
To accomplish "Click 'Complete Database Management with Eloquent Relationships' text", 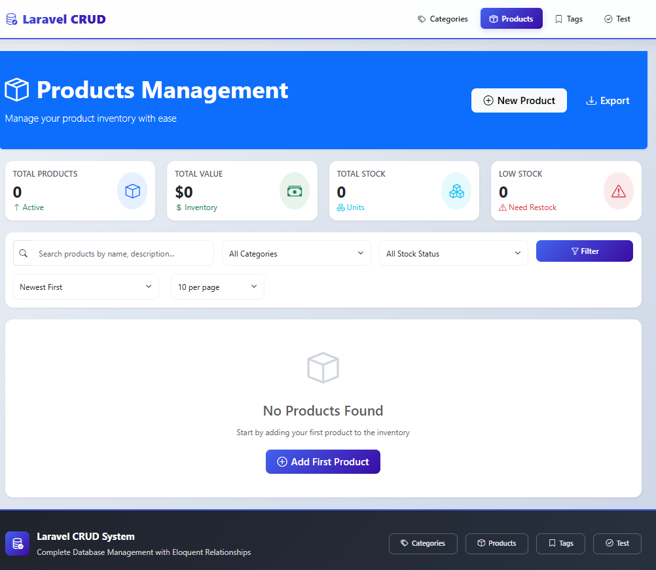I will point(144,552).
